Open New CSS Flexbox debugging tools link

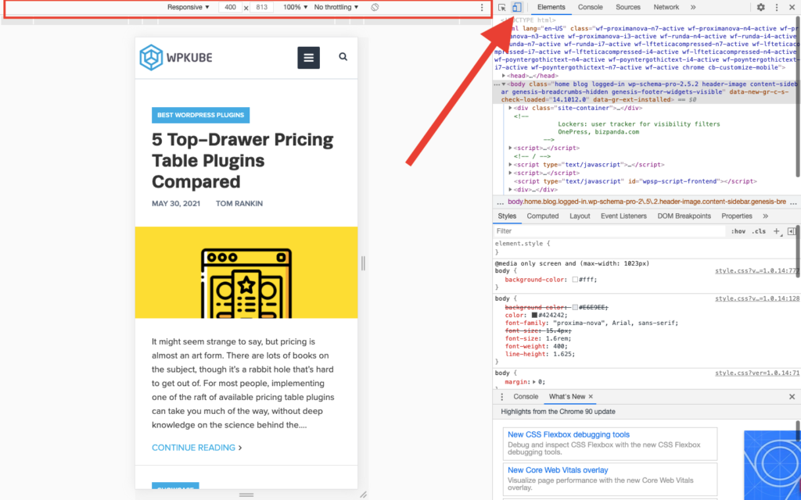(568, 434)
